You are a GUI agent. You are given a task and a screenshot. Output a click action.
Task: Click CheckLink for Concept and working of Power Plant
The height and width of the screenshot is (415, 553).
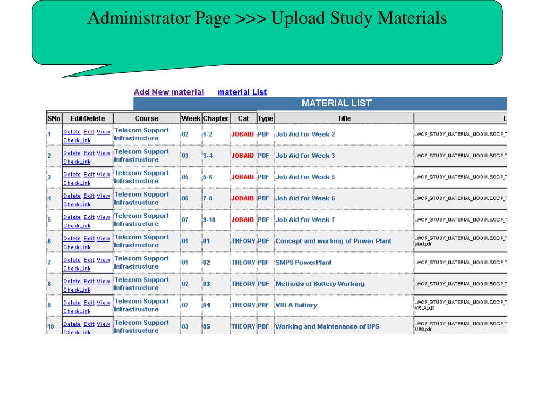tap(77, 247)
